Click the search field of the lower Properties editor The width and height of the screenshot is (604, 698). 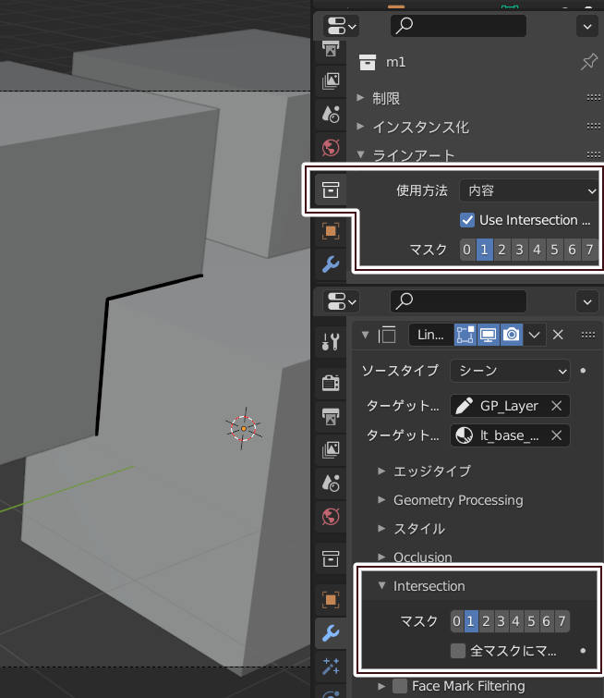coord(459,301)
